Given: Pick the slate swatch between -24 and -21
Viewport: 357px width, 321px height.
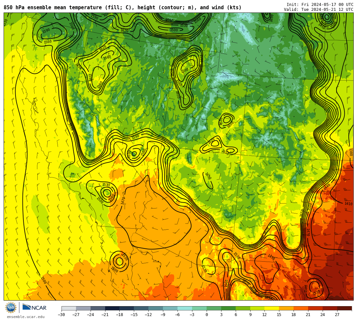Looking at the screenshot, I should point(98,308).
